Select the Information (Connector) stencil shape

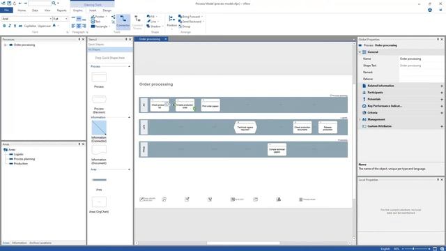[99, 128]
